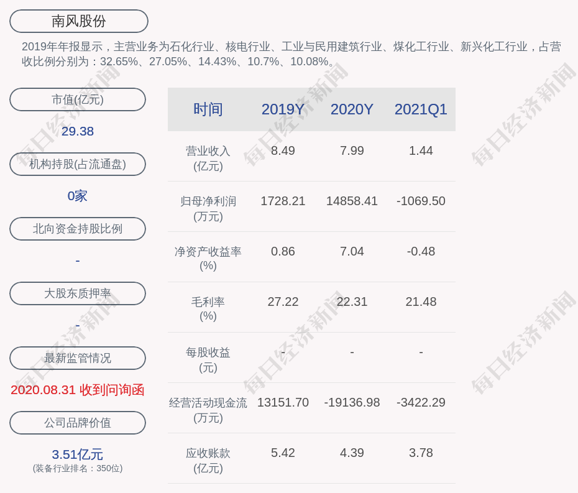Select the 市值(亿元) label pill
This screenshot has width=578, height=493.
78,99
